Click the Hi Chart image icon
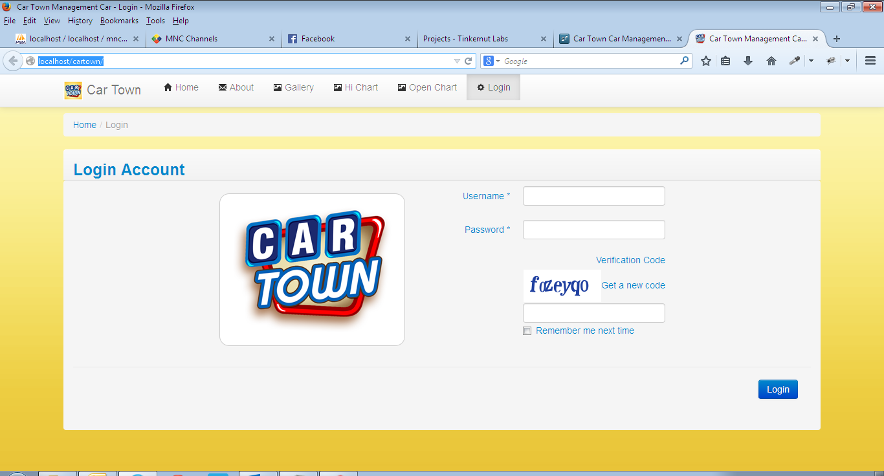This screenshot has width=884, height=476. 337,87
